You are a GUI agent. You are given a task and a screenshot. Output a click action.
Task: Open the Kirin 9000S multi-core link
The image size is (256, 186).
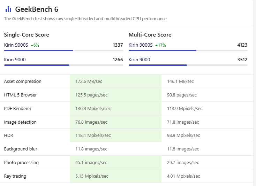click(x=141, y=45)
